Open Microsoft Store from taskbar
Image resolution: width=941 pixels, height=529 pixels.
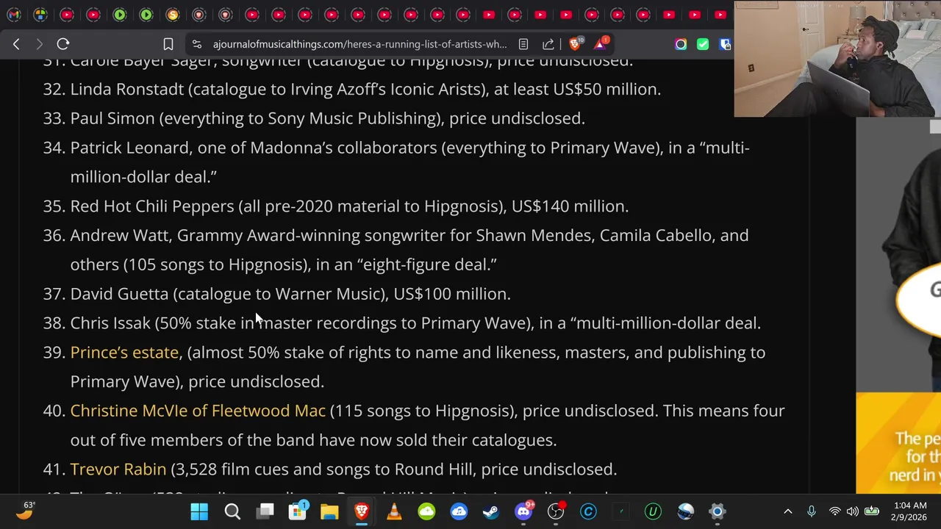click(x=298, y=511)
